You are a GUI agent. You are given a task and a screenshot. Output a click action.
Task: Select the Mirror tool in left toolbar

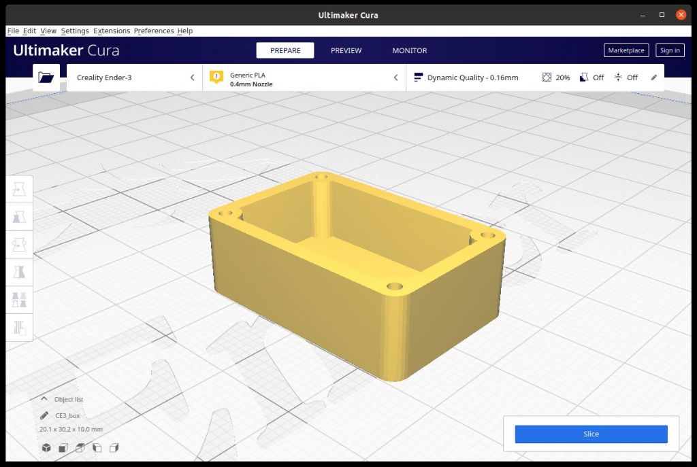[19, 272]
